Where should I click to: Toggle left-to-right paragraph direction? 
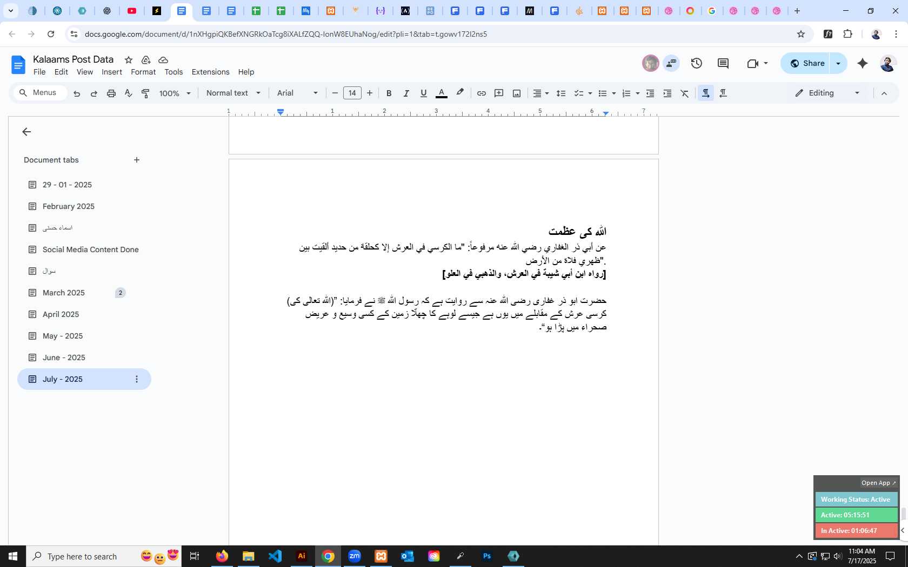click(x=705, y=93)
